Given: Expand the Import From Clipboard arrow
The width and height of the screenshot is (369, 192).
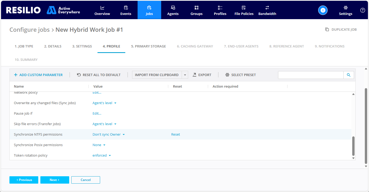Looking at the screenshot, I should point(185,75).
